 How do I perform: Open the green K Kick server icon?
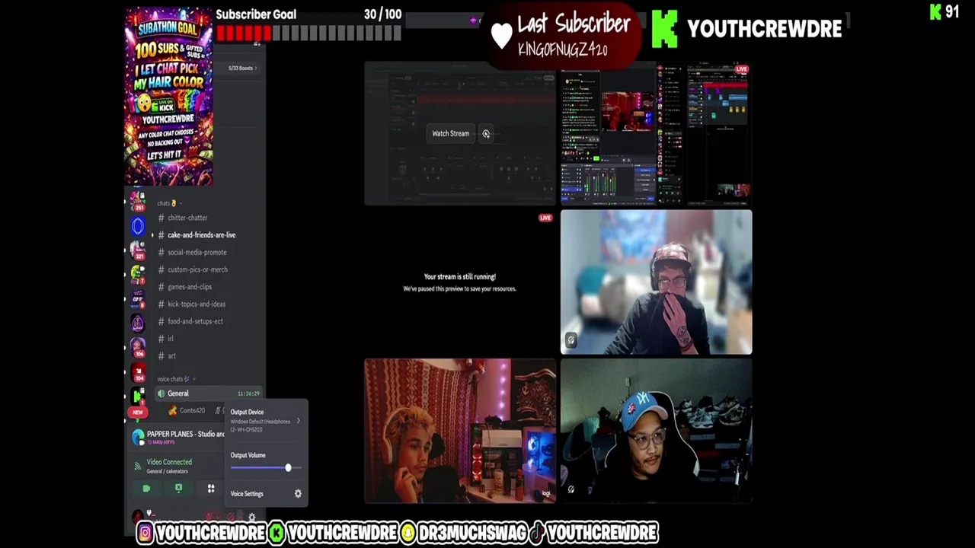138,395
